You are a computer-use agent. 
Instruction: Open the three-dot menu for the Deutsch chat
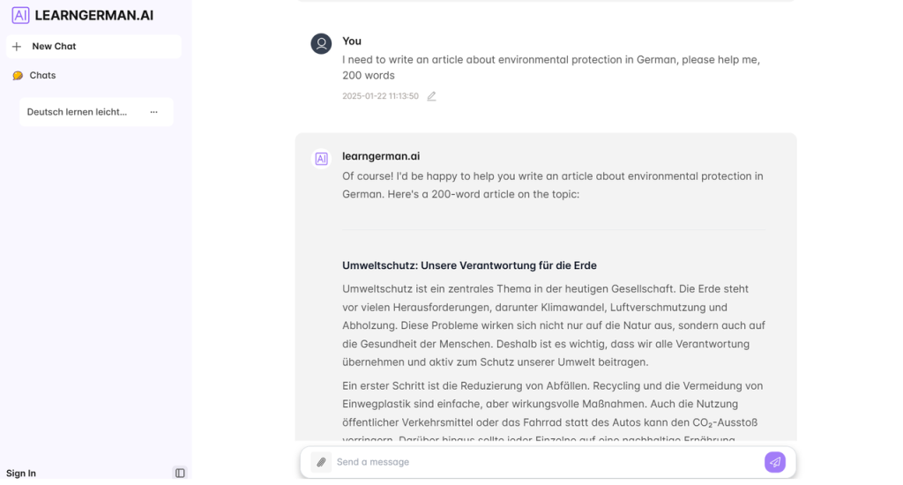[x=154, y=112]
